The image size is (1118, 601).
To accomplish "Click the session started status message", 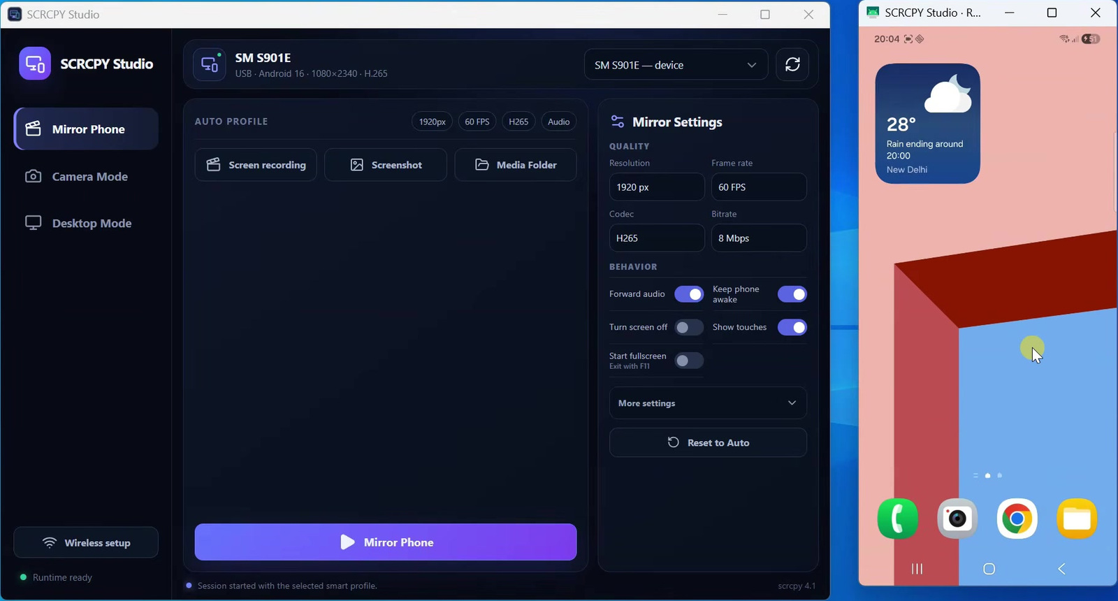I will 287,586.
